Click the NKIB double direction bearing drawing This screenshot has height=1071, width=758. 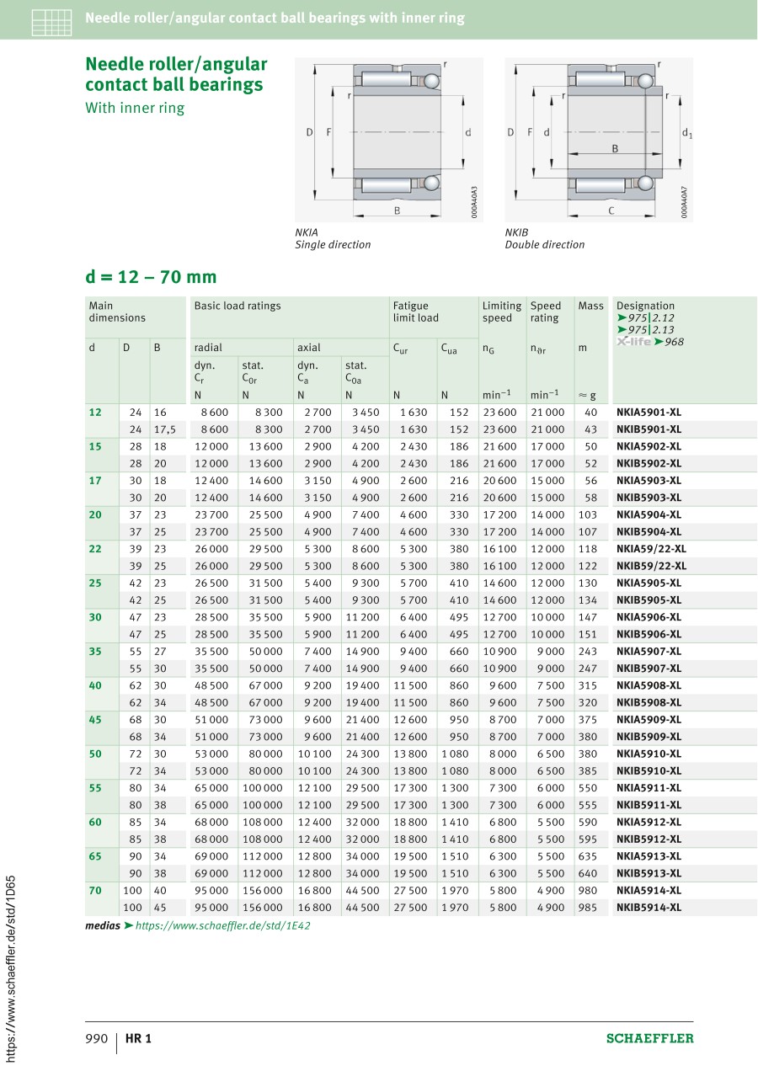coord(598,139)
